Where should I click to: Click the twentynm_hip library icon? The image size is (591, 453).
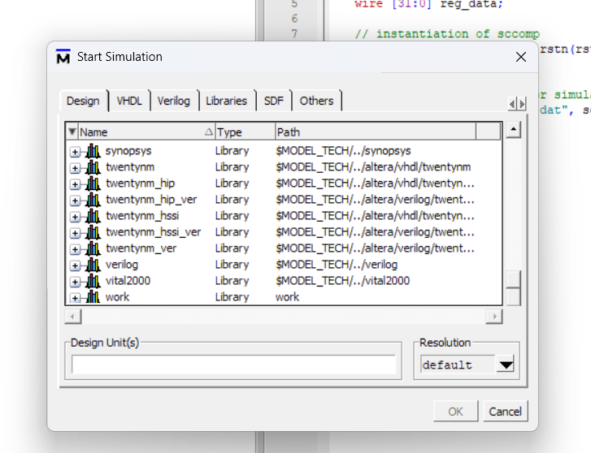click(x=93, y=183)
